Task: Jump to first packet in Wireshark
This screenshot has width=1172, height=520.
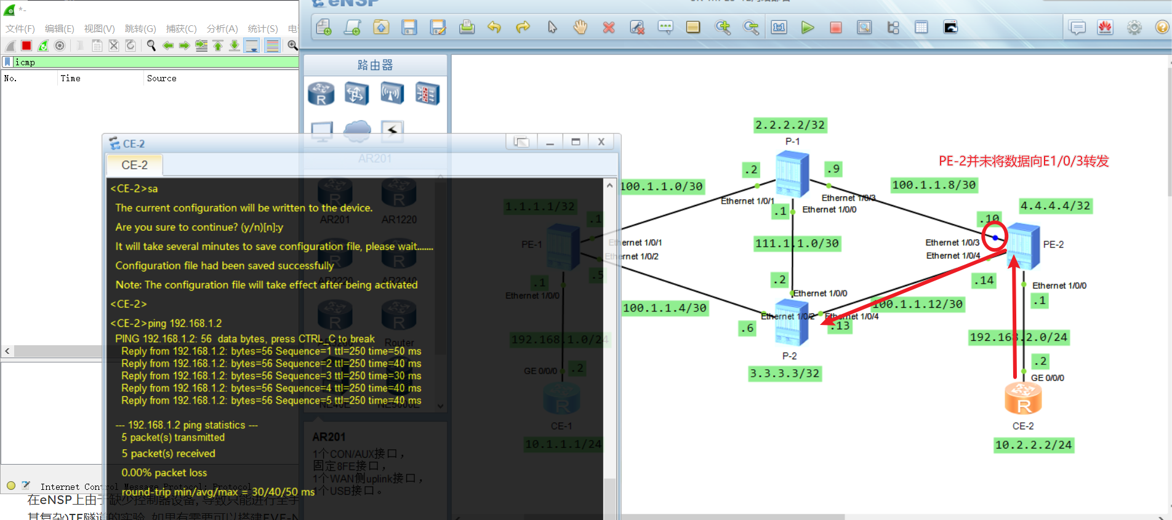Action: pyautogui.click(x=218, y=46)
